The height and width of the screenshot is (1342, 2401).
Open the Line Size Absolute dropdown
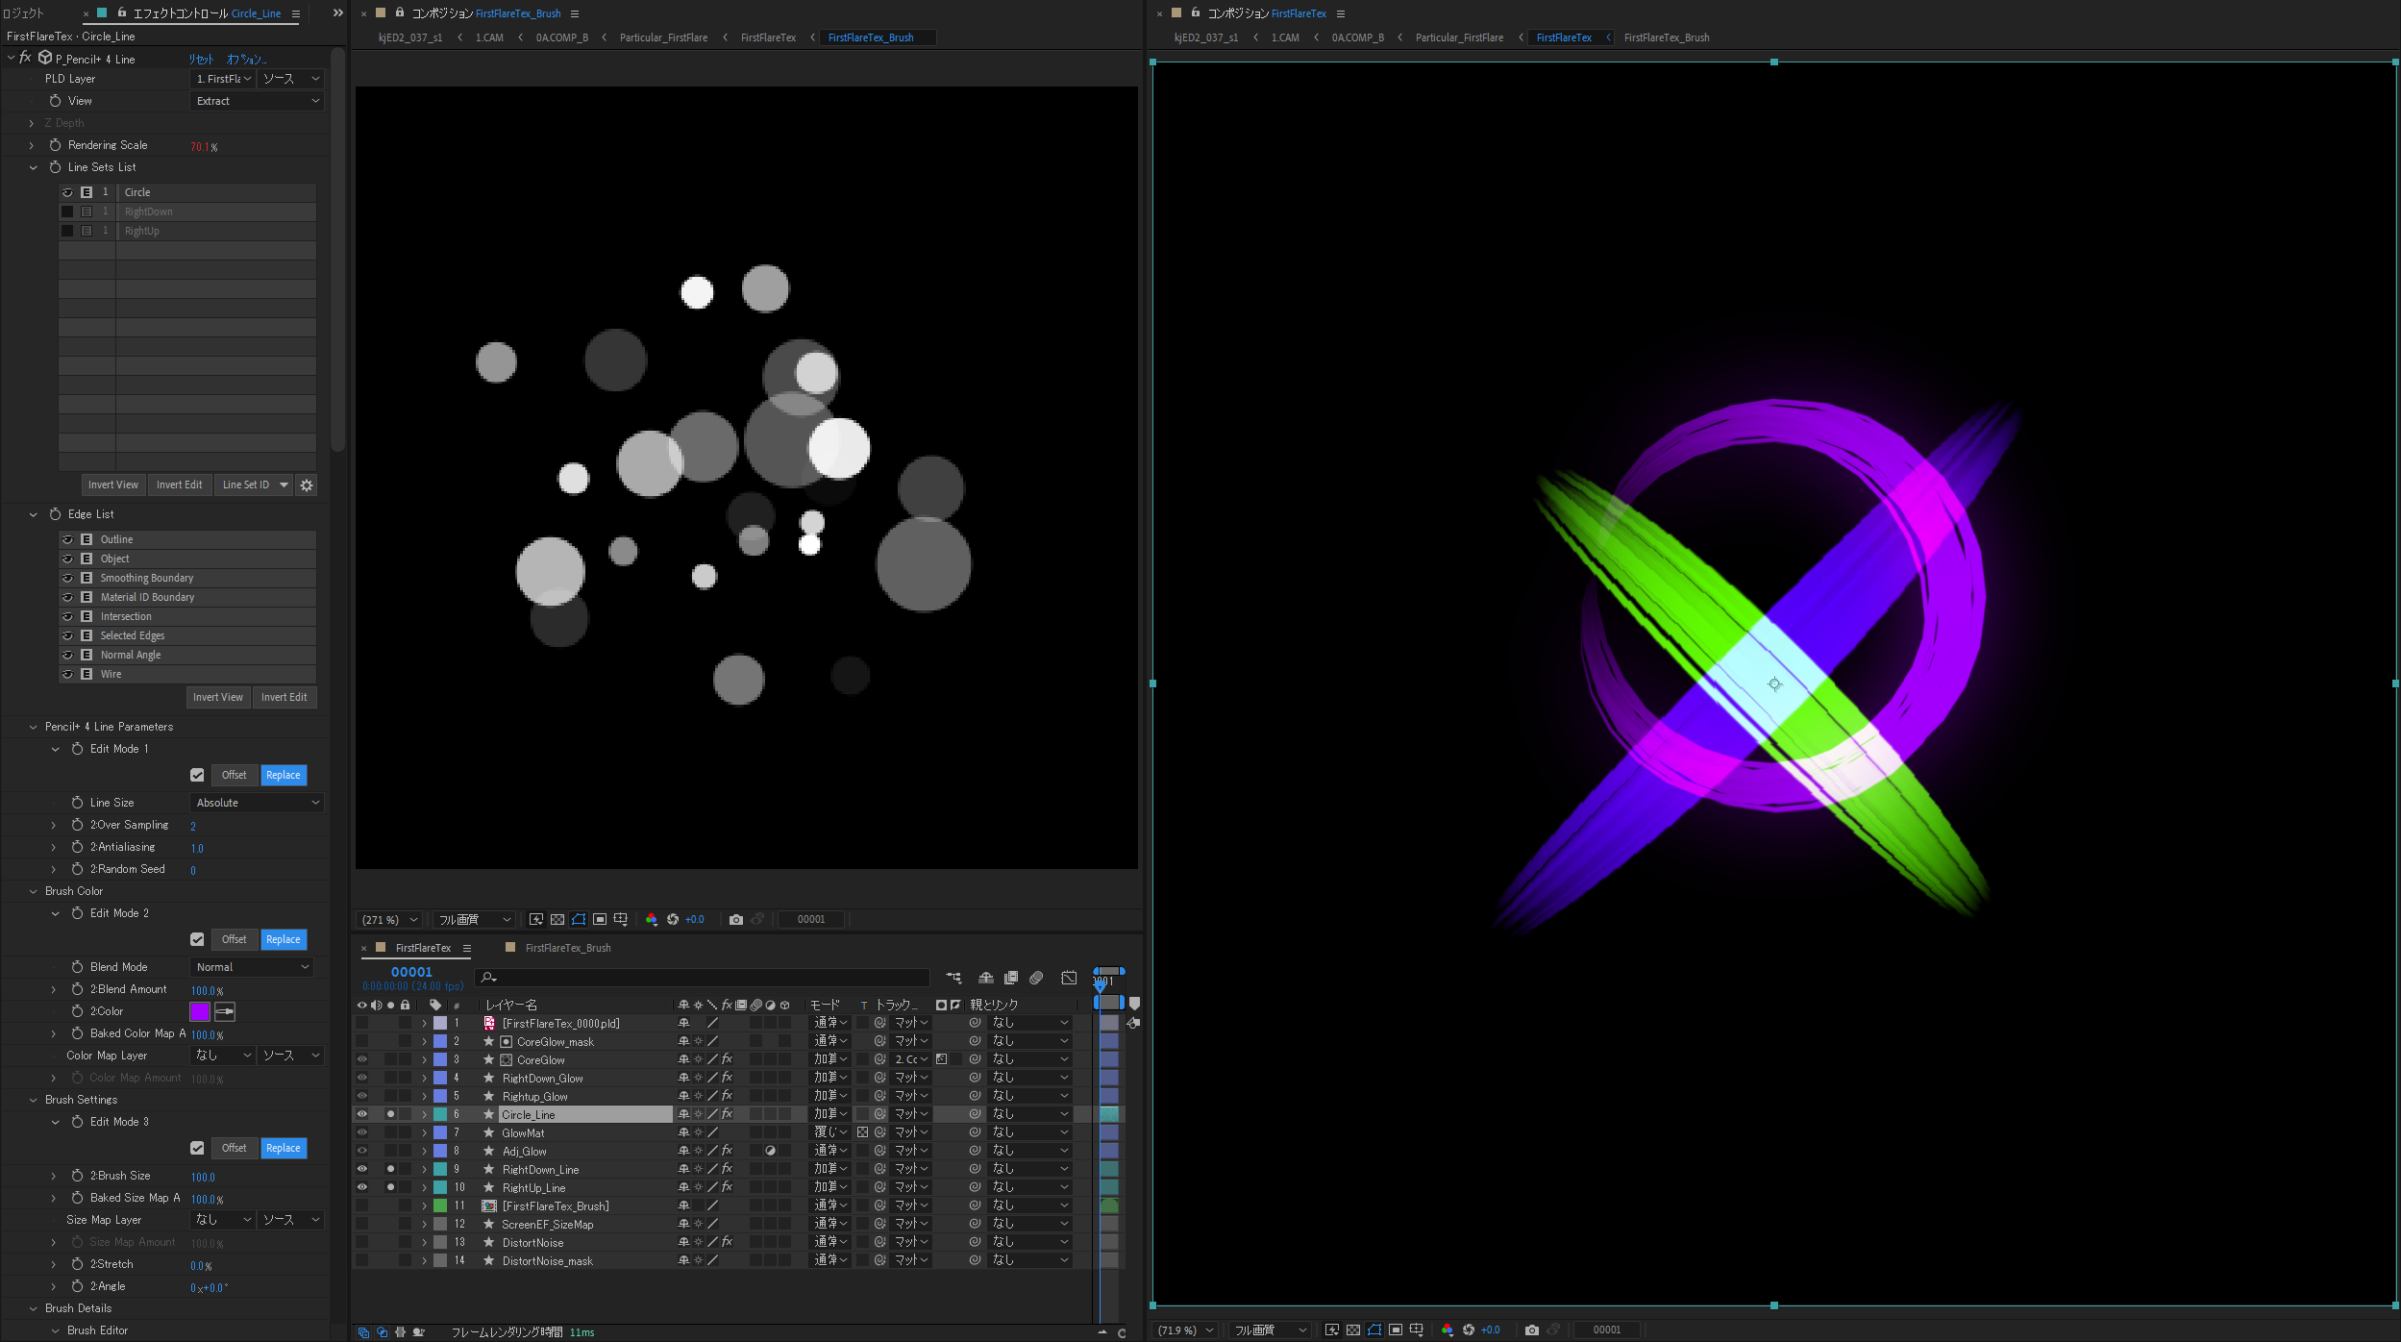click(x=257, y=803)
